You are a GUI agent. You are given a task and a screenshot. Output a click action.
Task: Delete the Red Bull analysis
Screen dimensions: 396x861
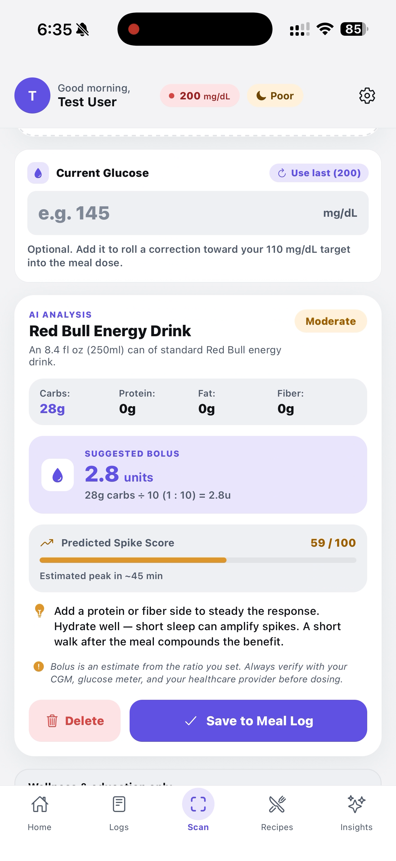[75, 721]
